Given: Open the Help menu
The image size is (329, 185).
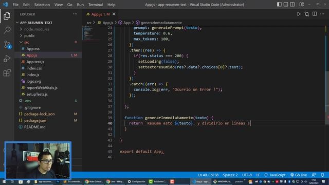Looking at the screenshot, I should [x=111, y=5].
